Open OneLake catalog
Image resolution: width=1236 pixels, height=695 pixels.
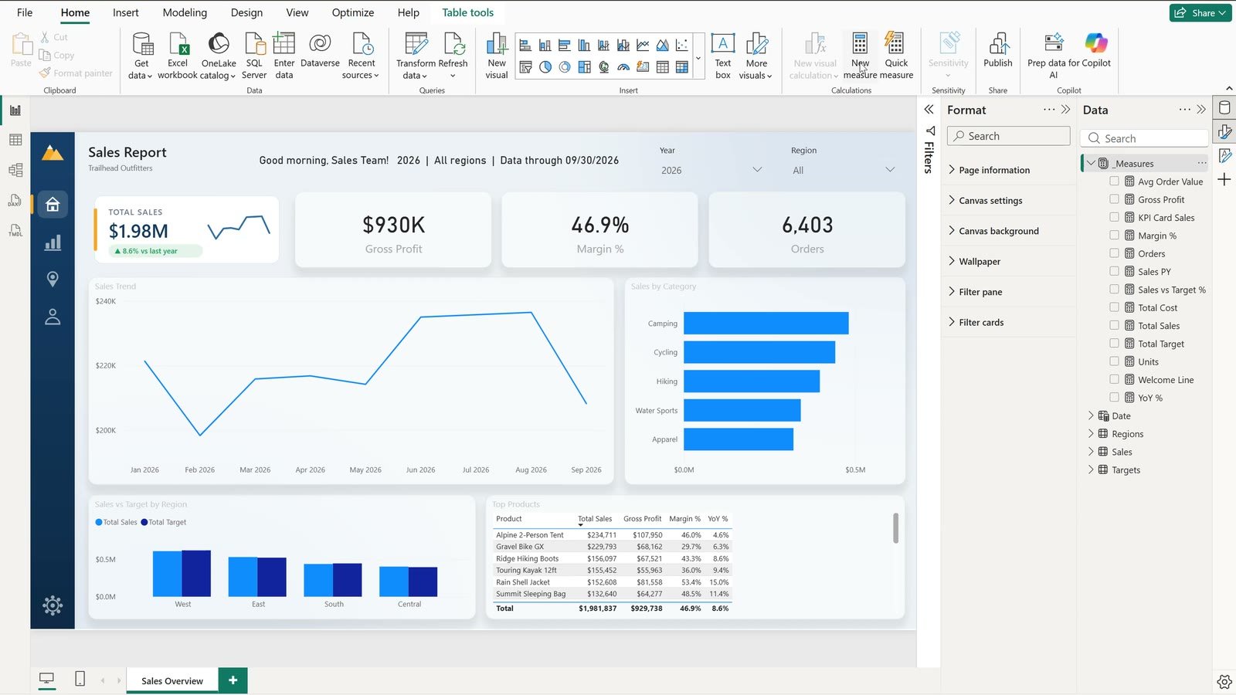[219, 56]
